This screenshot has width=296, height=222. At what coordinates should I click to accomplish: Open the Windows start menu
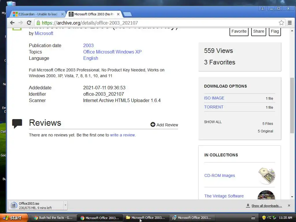pyautogui.click(x=14, y=218)
